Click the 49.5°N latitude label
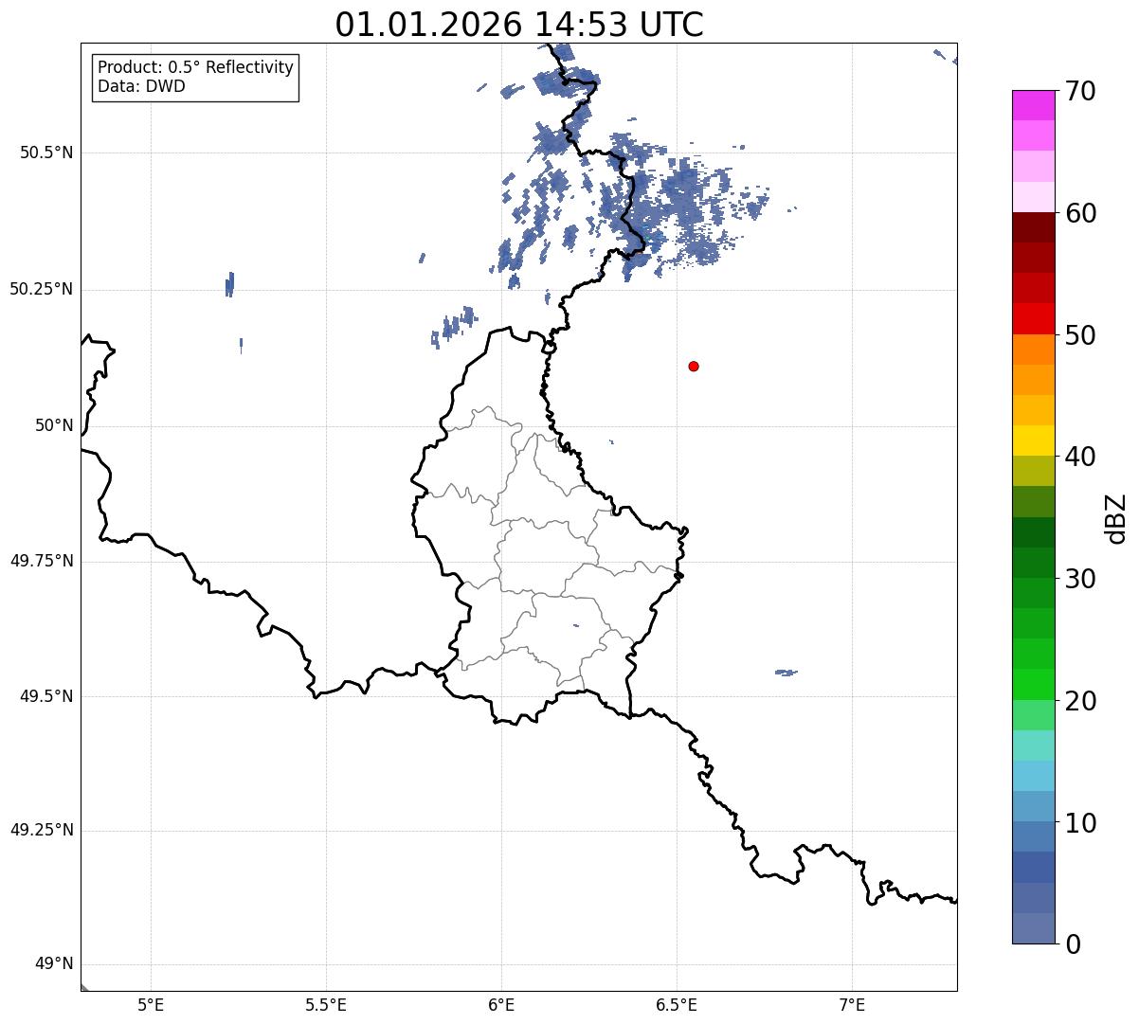The height and width of the screenshot is (1024, 1139). click(x=46, y=696)
